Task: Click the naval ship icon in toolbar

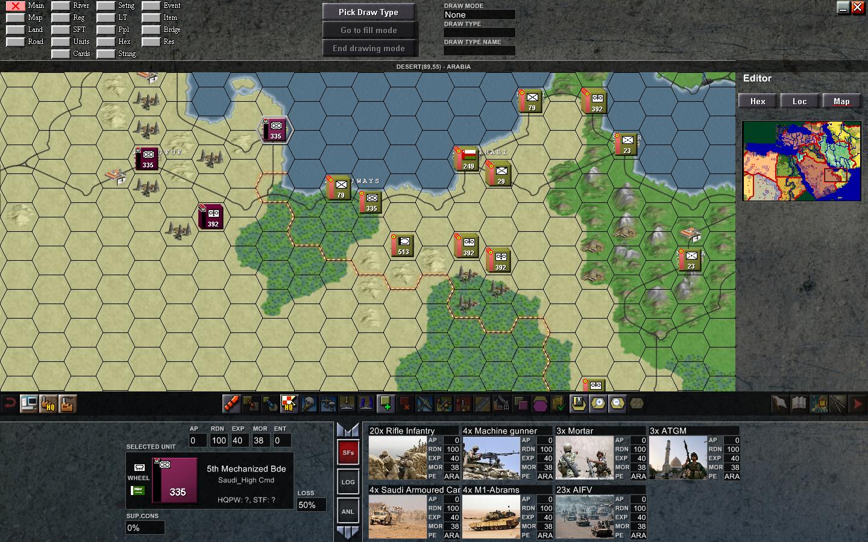Action: point(347,403)
